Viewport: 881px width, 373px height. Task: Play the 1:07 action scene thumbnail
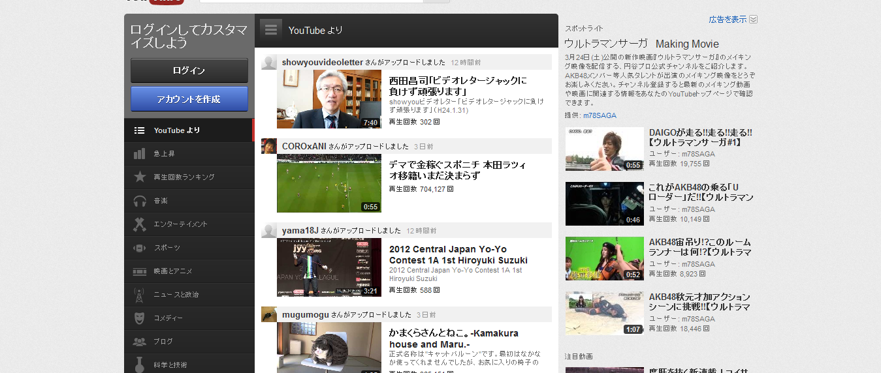pyautogui.click(x=605, y=313)
